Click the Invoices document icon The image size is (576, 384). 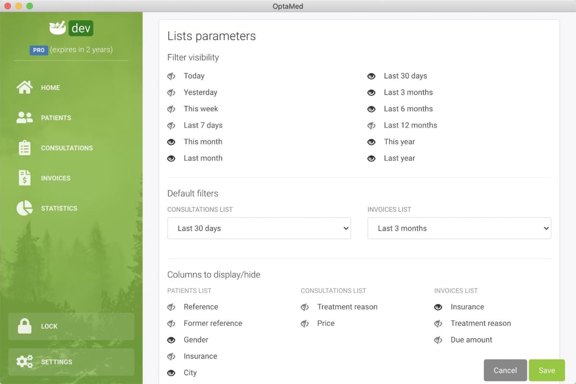click(24, 178)
